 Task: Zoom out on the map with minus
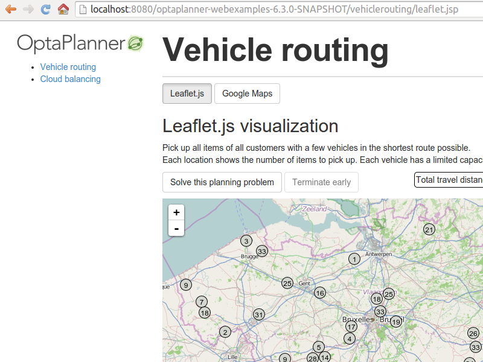tap(176, 229)
